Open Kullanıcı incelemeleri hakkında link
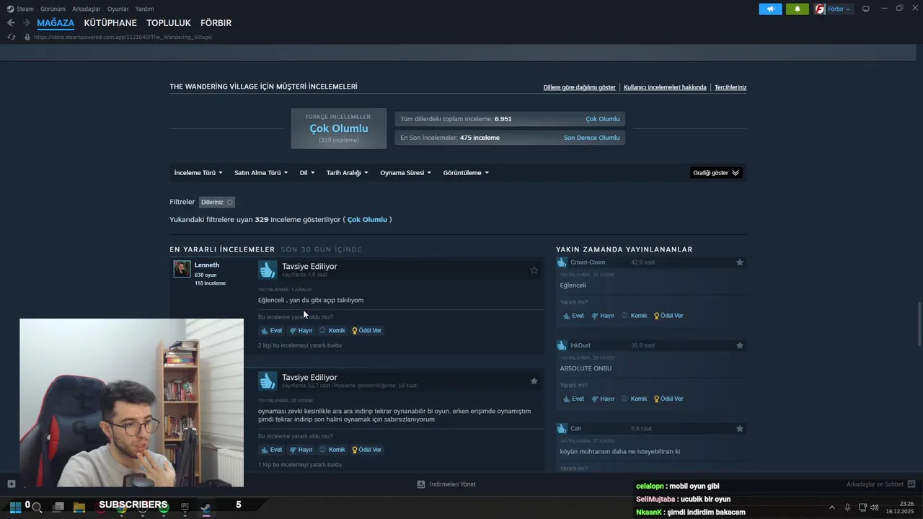Viewport: 923px width, 519px height. pos(665,87)
